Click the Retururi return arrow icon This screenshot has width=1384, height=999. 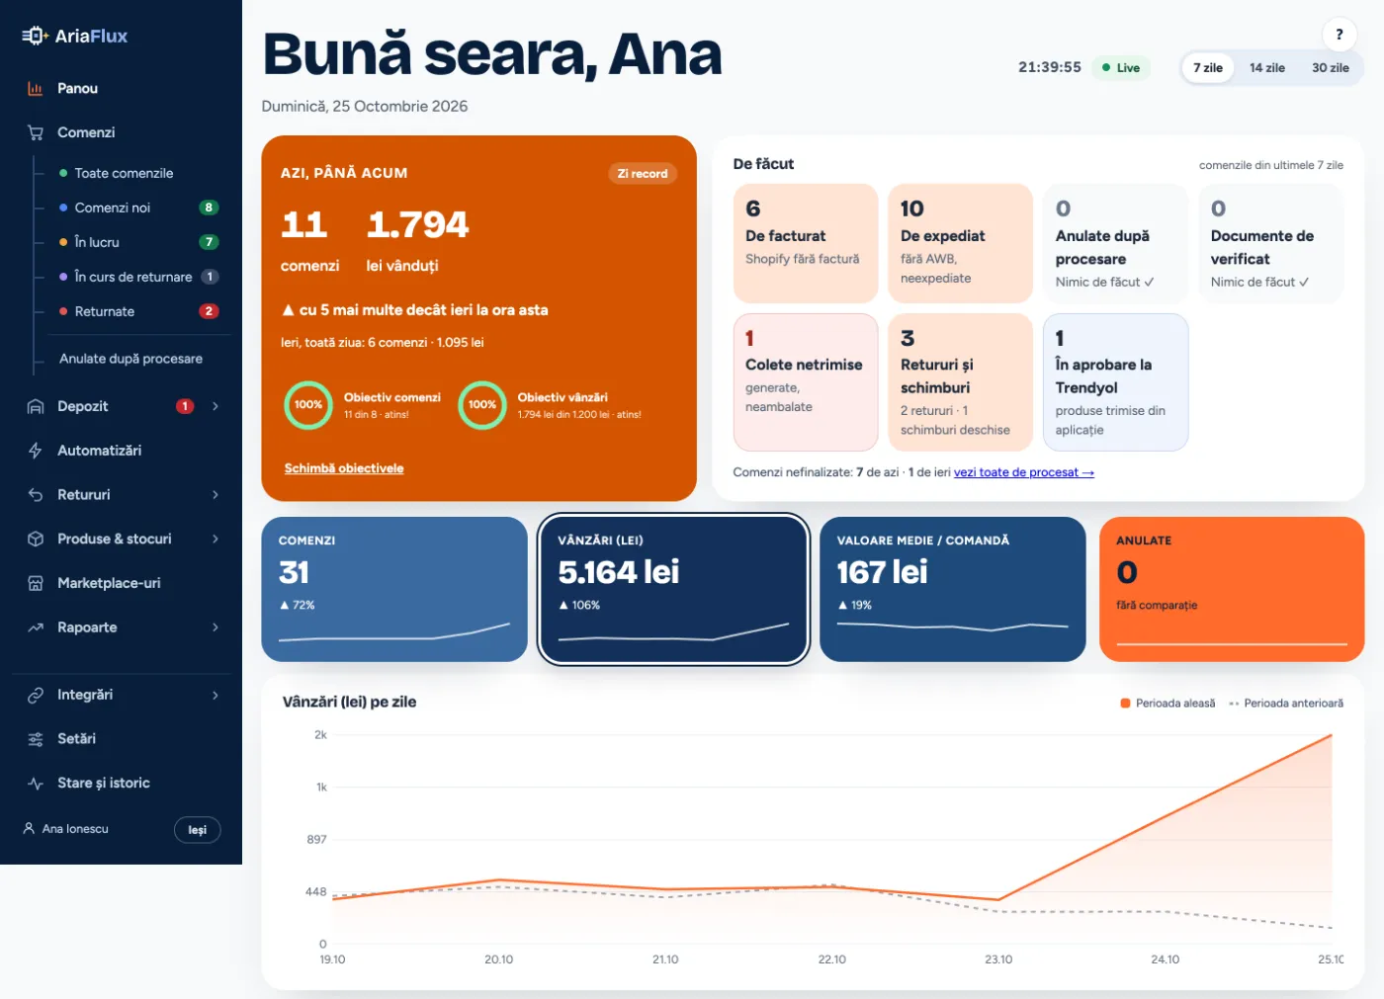click(36, 495)
